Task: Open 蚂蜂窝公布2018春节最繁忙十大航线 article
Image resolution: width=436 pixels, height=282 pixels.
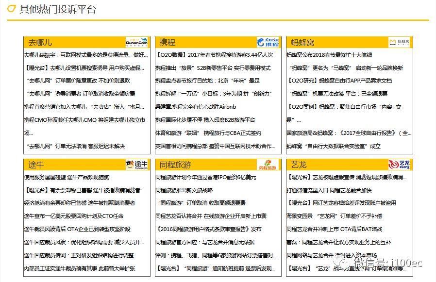Action: click(329, 55)
